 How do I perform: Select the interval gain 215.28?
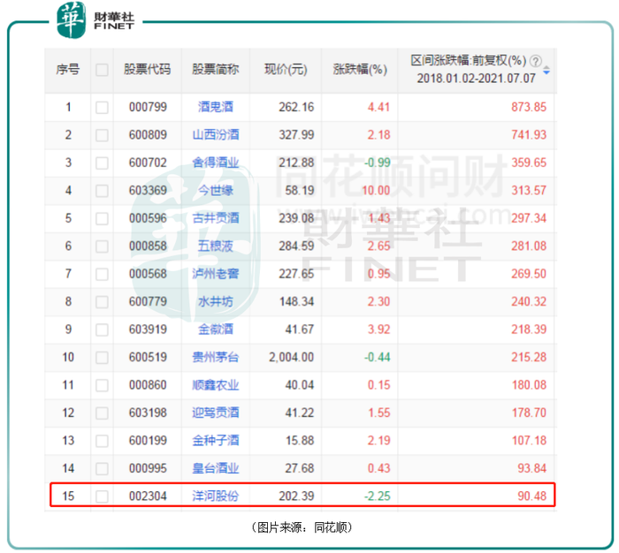pyautogui.click(x=529, y=358)
